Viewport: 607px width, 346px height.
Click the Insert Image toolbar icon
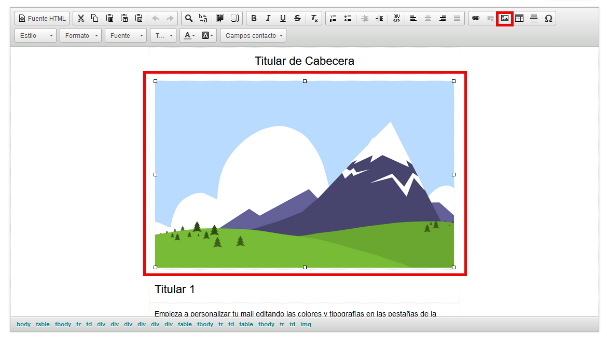[x=504, y=19]
